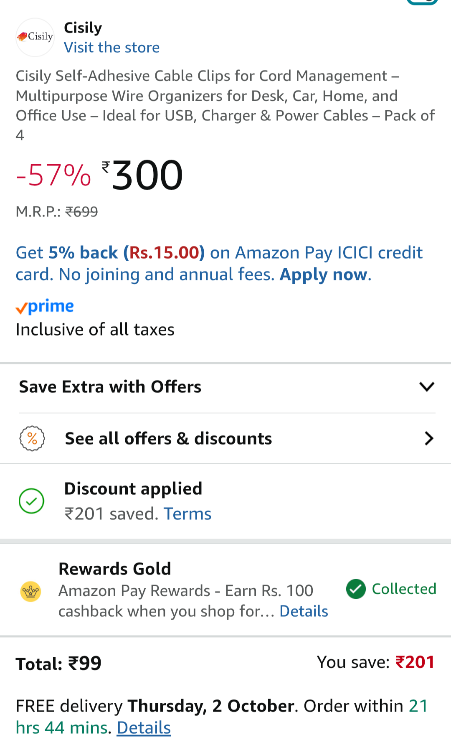Viewport: 451px width, 745px height.
Task: Tap the Rewards Gold heading
Action: coord(115,569)
